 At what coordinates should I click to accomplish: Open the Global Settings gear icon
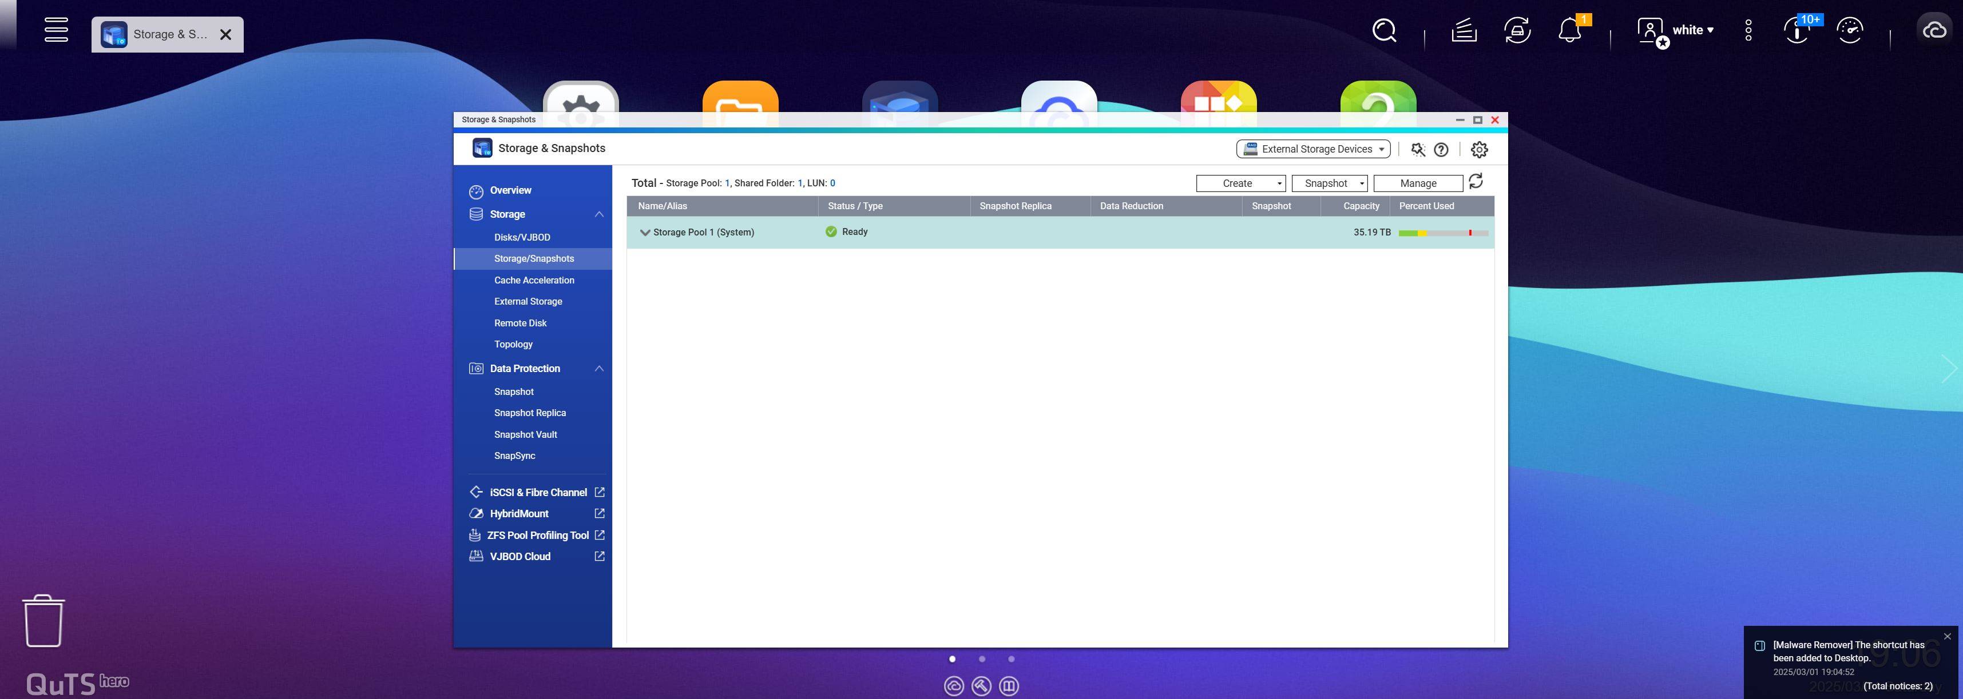(x=1479, y=149)
